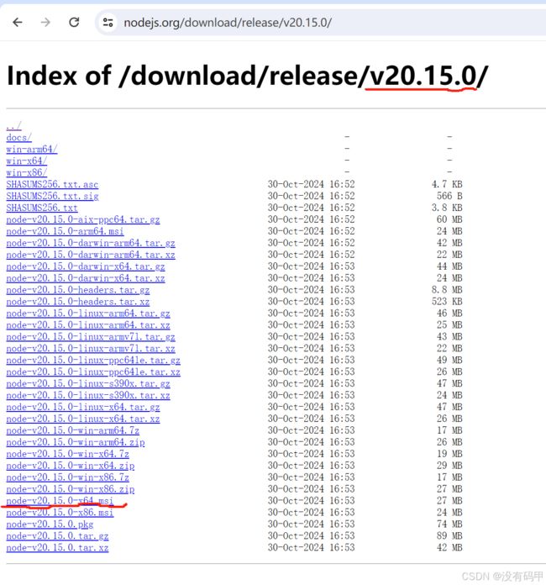Viewport: 546px width, 585px height.
Task: Download node-v20.15.0-aix-ppc64.tar.gz
Action: [83, 219]
